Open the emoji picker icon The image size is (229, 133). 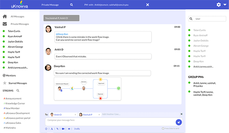click(x=46, y=129)
